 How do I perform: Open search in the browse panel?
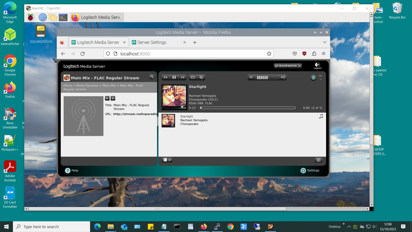click(152, 77)
